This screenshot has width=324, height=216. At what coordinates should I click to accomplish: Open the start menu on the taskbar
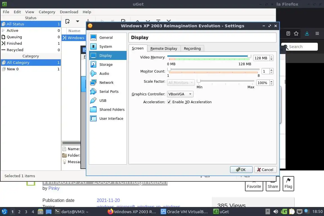point(4,211)
